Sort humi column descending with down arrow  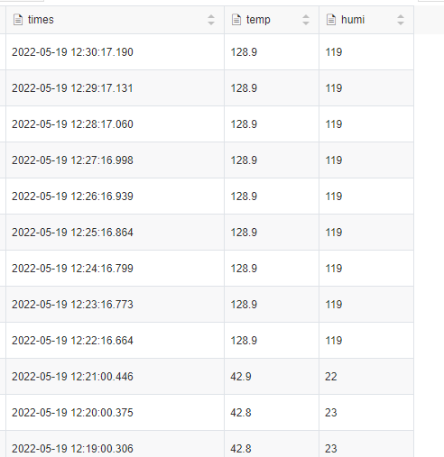[401, 23]
